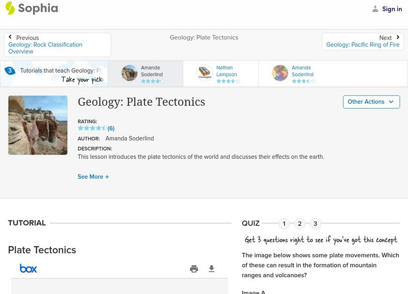Viewport: 408px width, 294px height.
Task: Go to Next: Geology: Pacific Ring of Fire
Action: 363,41
